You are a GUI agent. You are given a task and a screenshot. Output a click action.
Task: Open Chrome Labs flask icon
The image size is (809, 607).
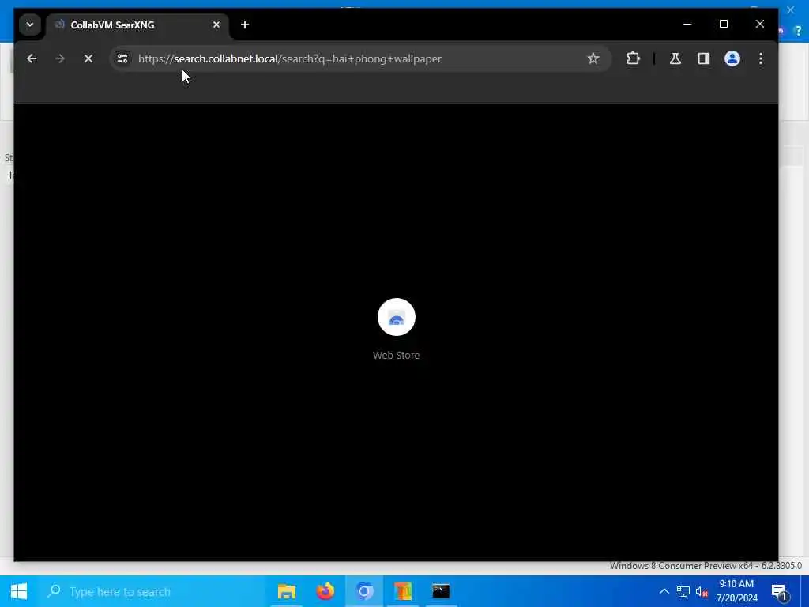pos(675,58)
